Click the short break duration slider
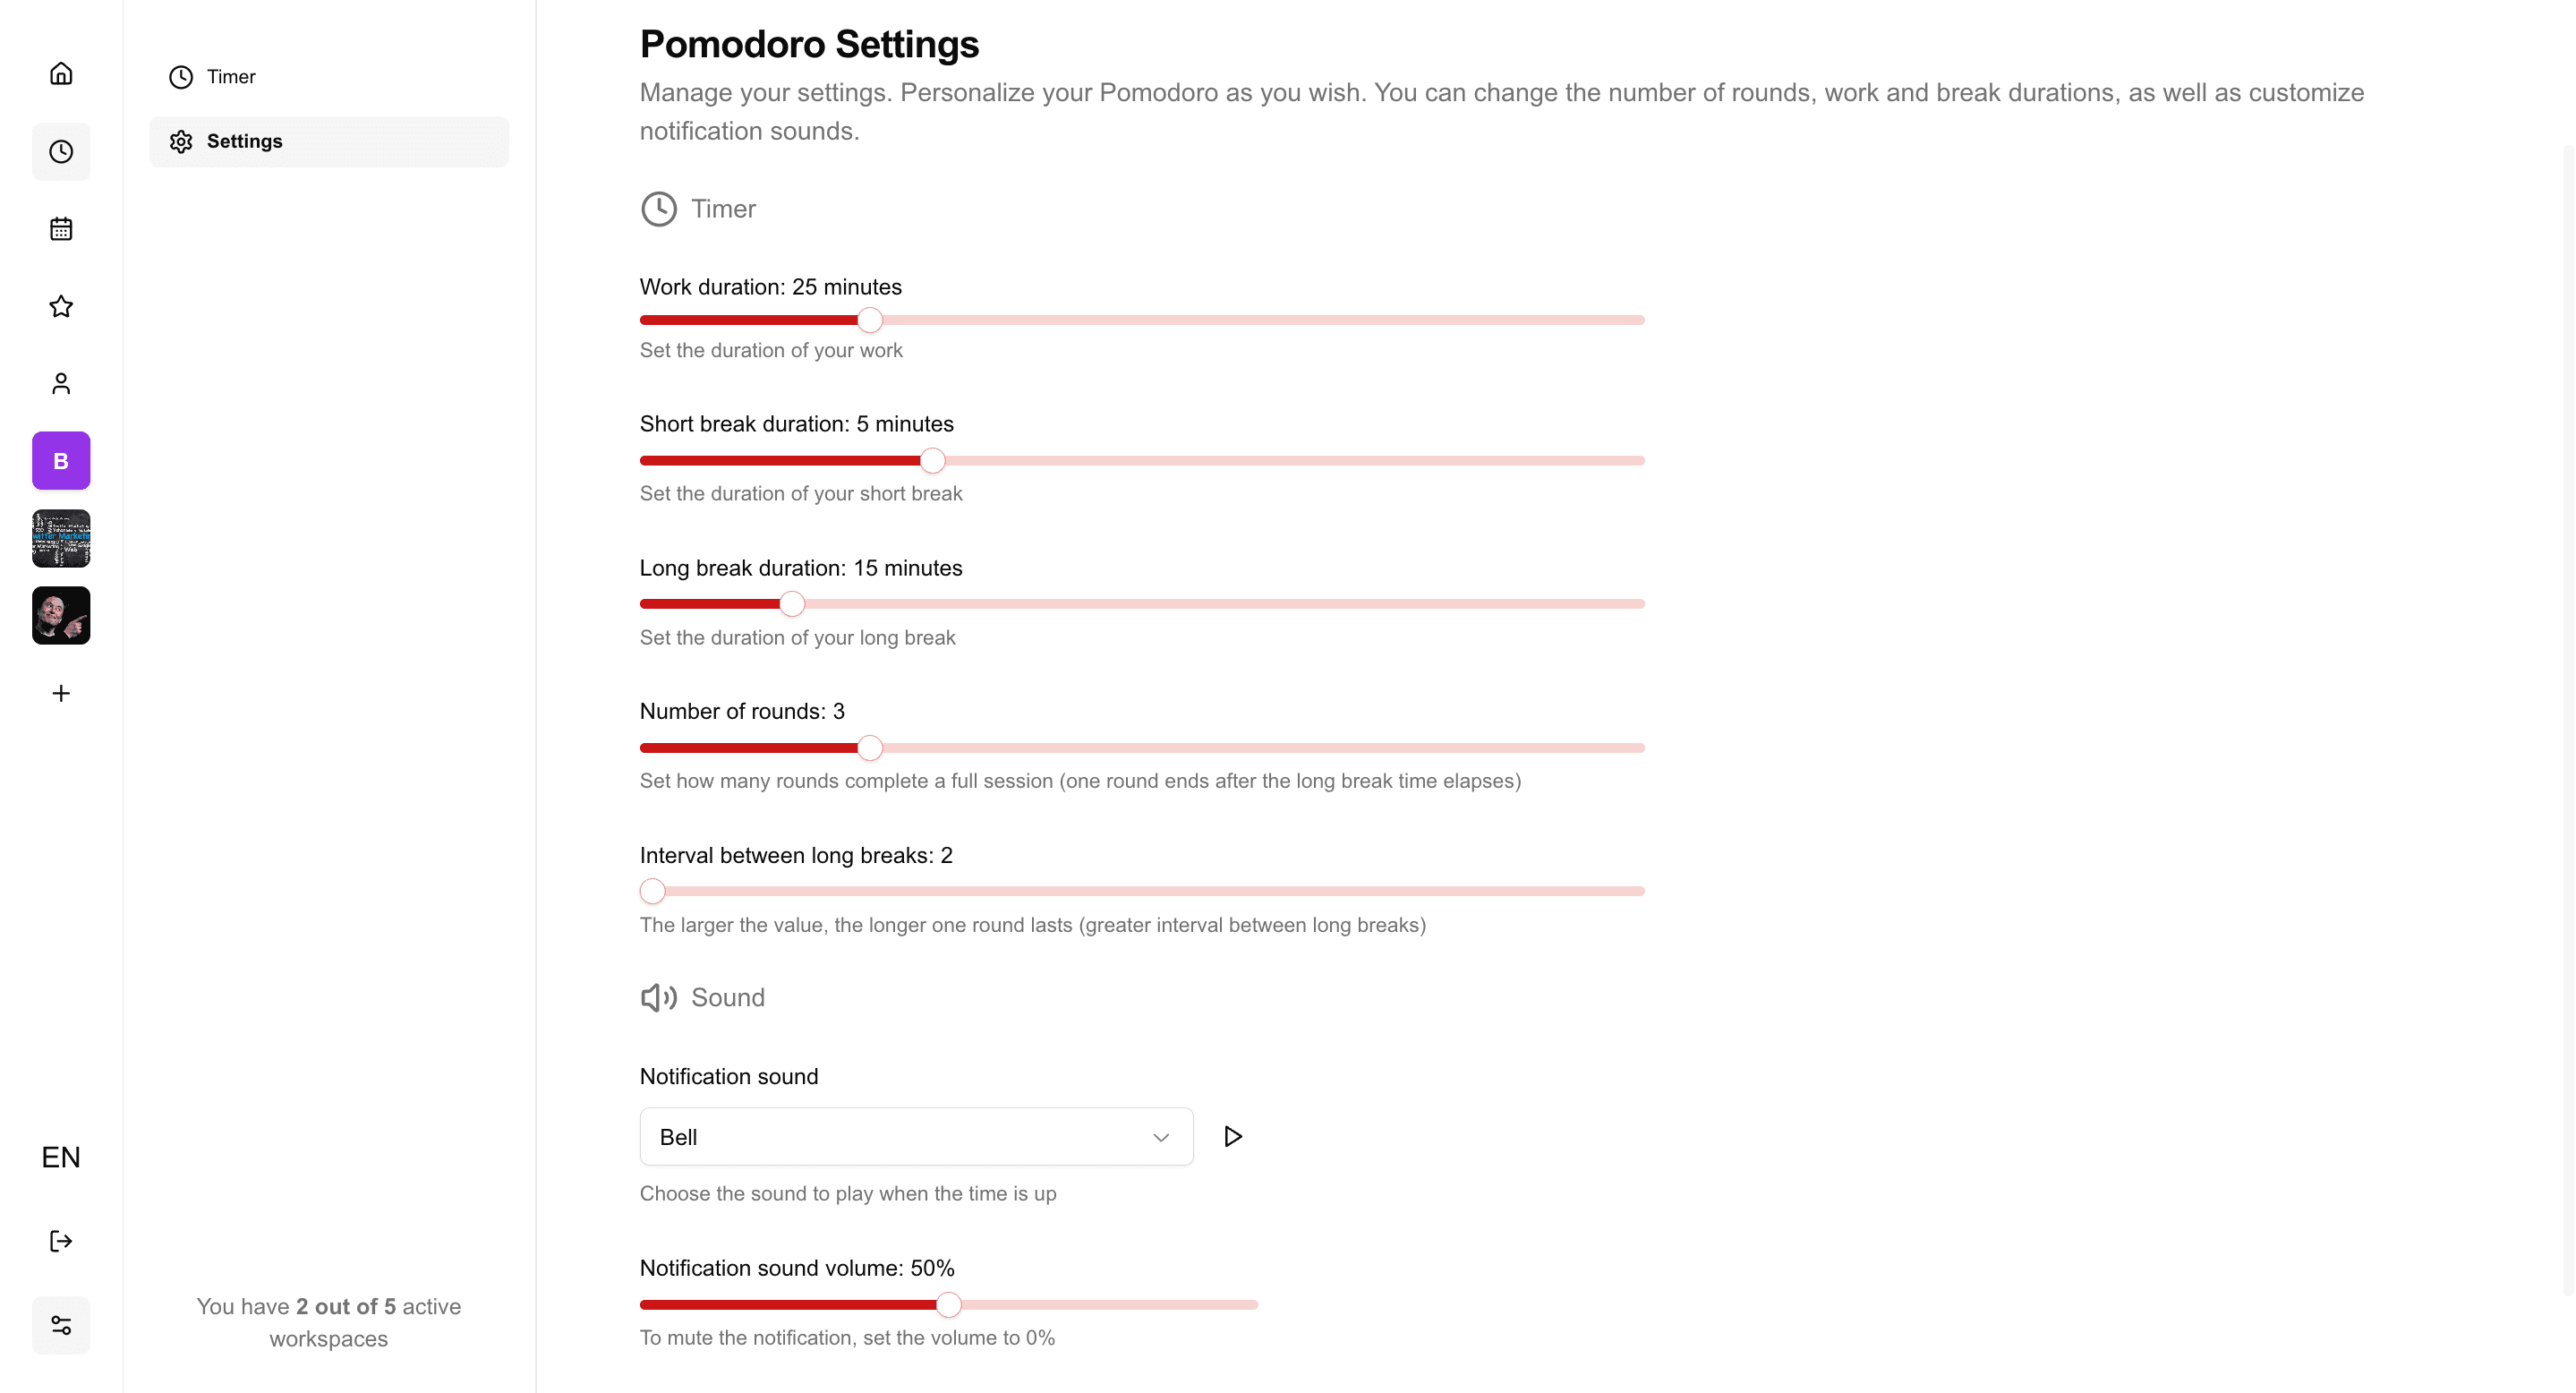Image resolution: width=2576 pixels, height=1393 pixels. (932, 460)
